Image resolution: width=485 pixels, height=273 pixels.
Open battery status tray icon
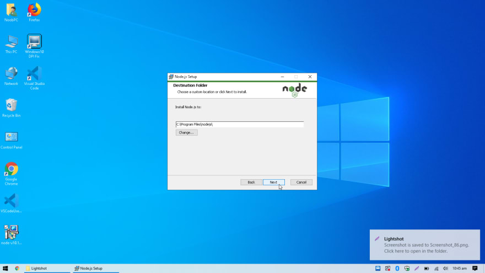[427, 269]
